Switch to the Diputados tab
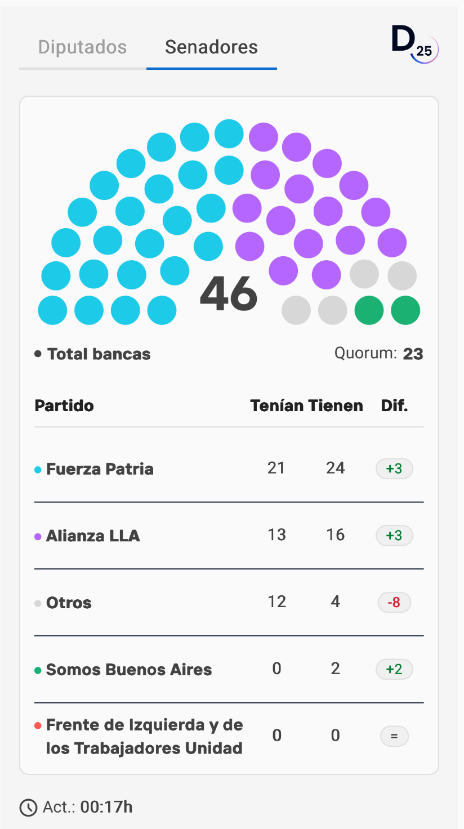 pos(82,47)
